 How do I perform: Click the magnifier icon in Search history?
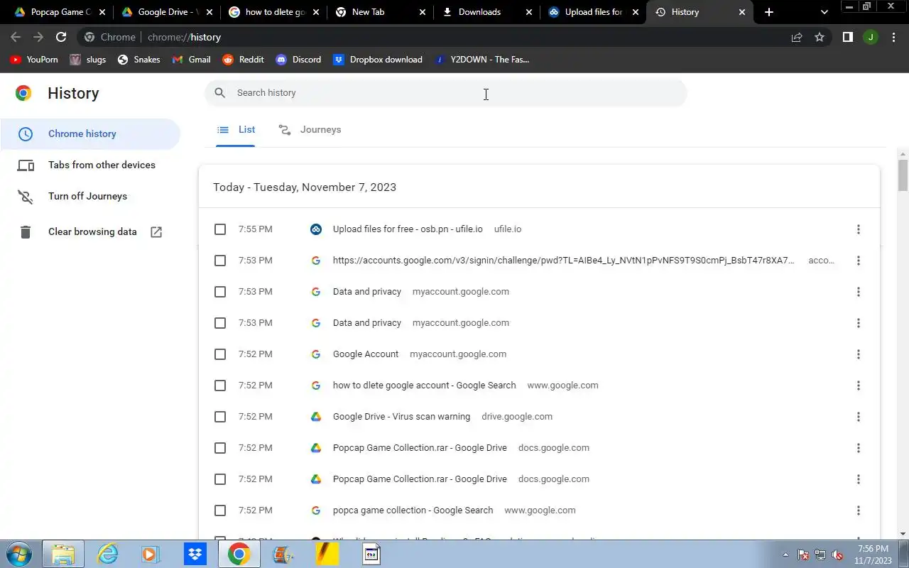coord(220,93)
